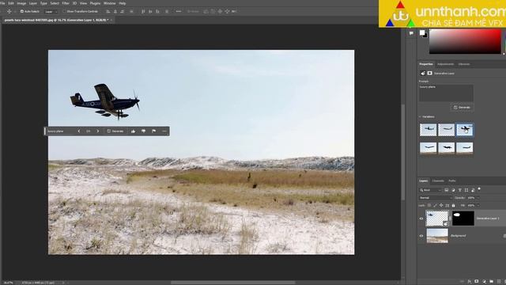Click the layer mask icon in Properties panel
The height and width of the screenshot is (285, 506).
[429, 74]
